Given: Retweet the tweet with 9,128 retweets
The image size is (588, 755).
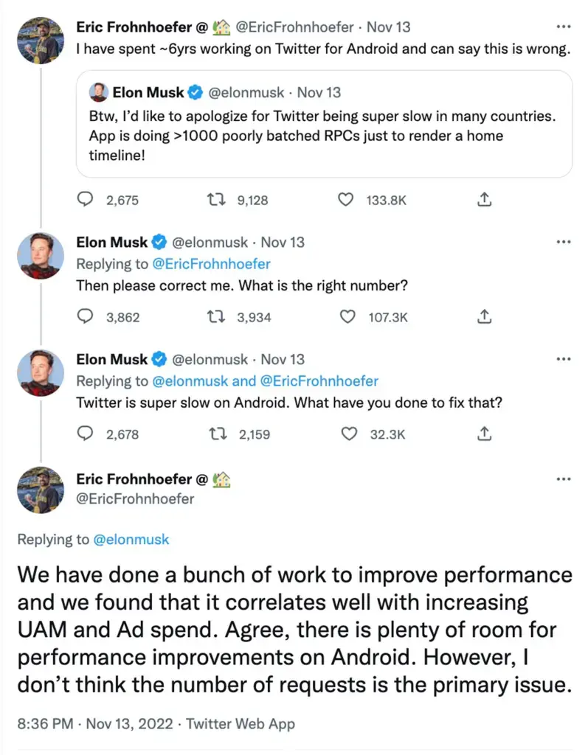Looking at the screenshot, I should click(217, 200).
